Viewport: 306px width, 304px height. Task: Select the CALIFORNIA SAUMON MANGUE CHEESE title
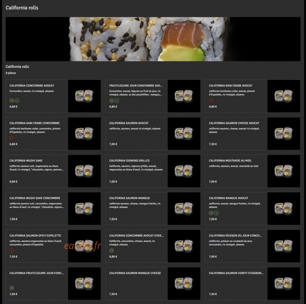(135, 273)
